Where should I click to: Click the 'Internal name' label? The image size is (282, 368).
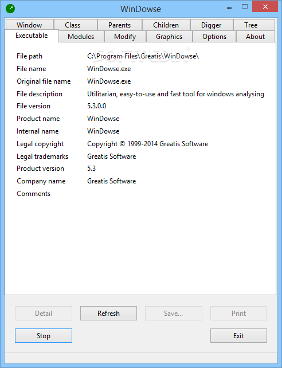point(37,131)
